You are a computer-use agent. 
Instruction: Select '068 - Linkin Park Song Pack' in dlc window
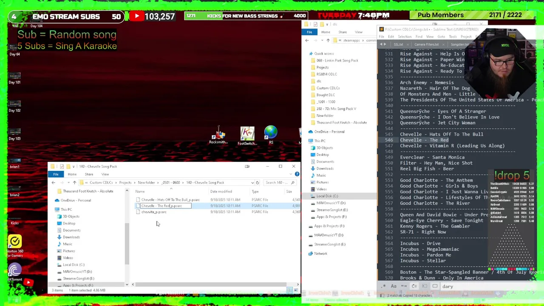[x=337, y=60]
